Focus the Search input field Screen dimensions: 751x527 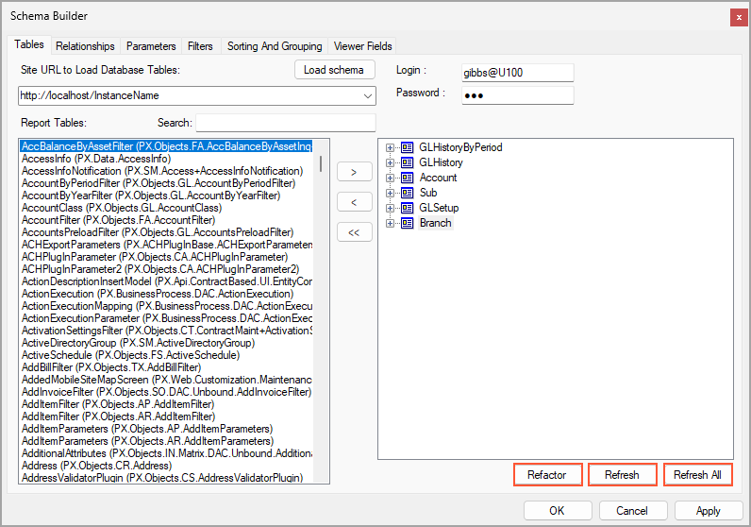[x=285, y=123]
